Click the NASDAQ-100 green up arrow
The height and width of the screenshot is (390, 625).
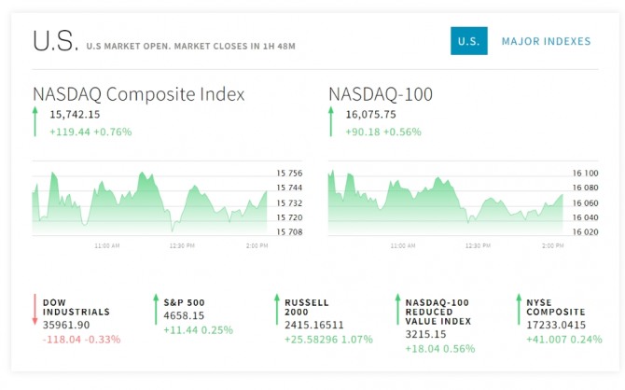click(x=330, y=122)
